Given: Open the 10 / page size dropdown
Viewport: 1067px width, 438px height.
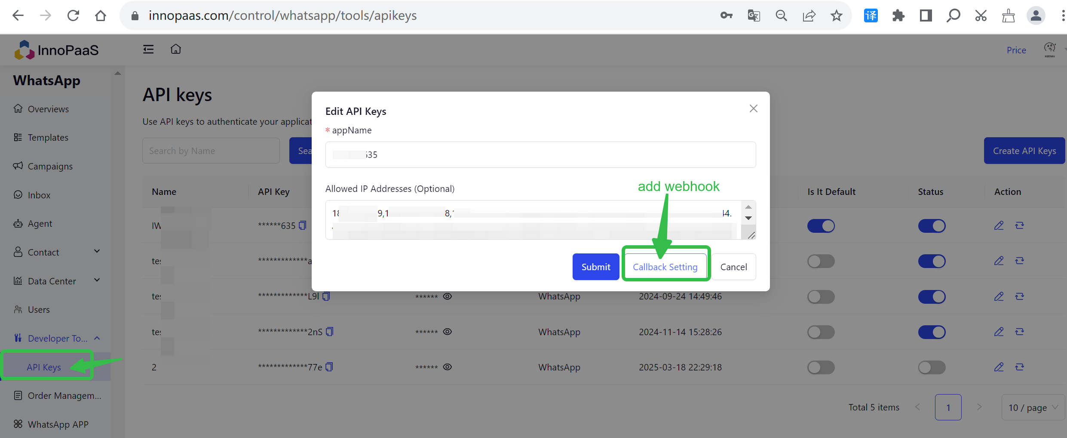Looking at the screenshot, I should pos(1033,407).
